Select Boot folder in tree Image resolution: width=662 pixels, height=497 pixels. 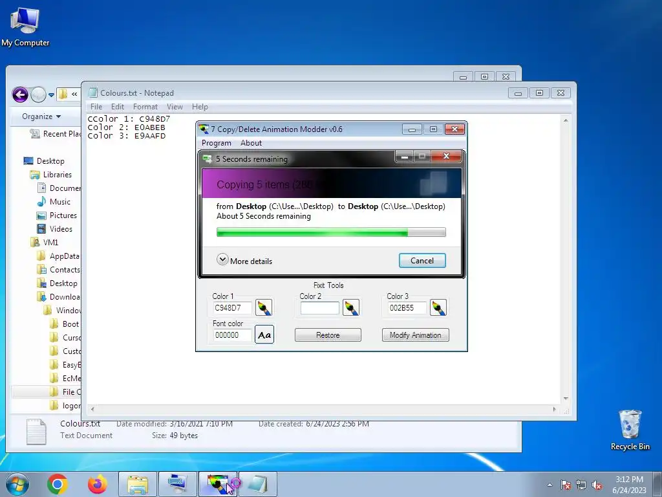point(65,324)
